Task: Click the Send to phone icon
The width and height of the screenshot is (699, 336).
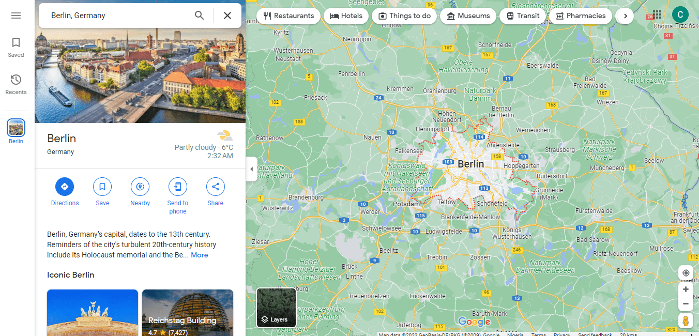Action: click(177, 187)
